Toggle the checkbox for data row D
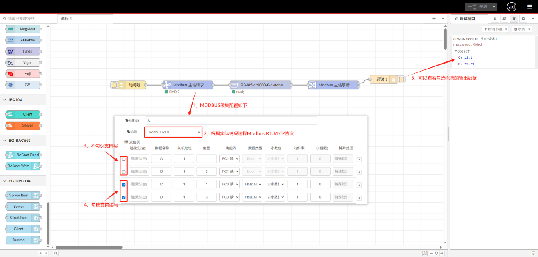 pos(123,197)
